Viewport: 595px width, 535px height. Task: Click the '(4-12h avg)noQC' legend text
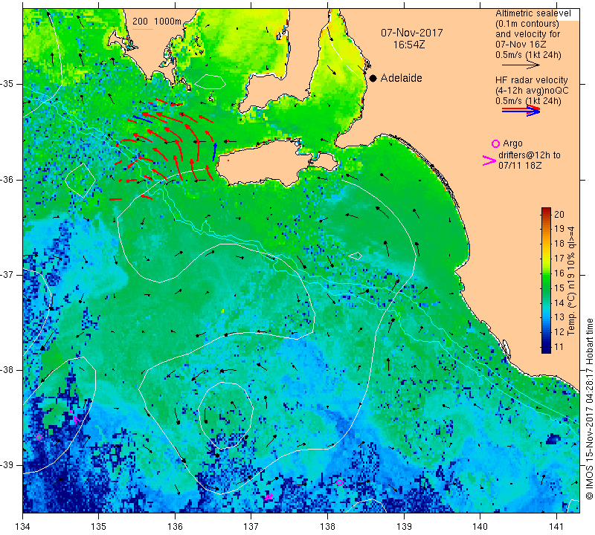[x=532, y=91]
